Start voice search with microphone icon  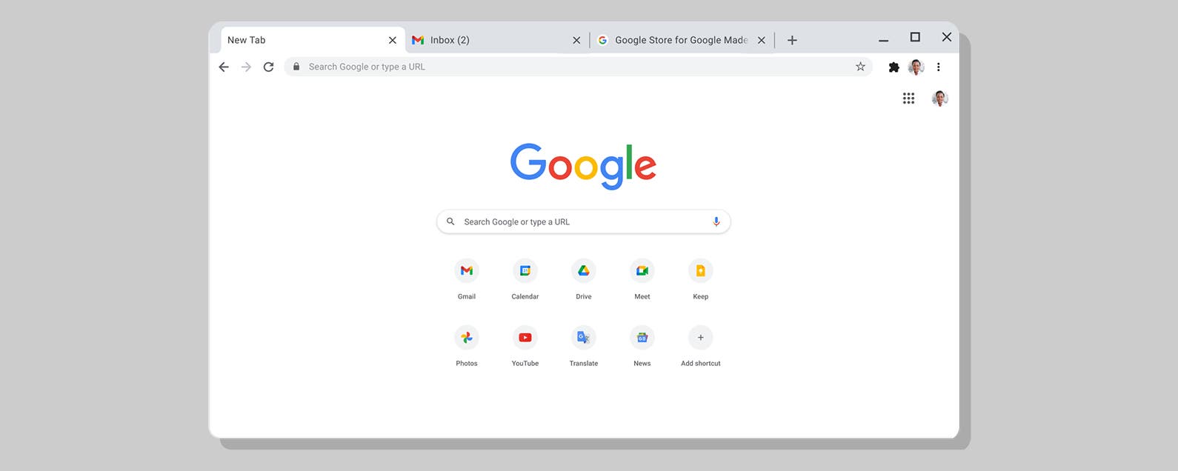click(x=716, y=221)
